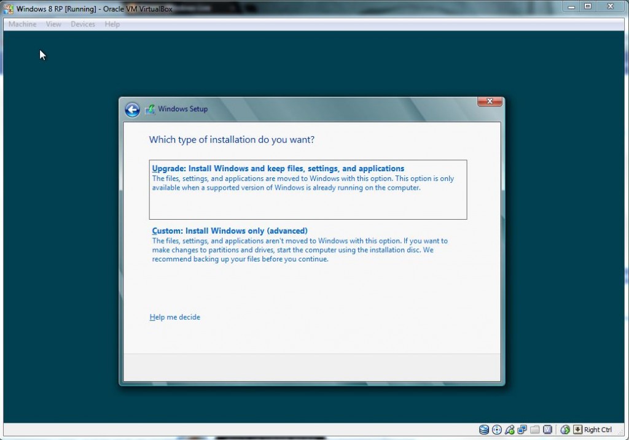Click the optical disc drive status icon
Image resolution: width=629 pixels, height=440 pixels.
[496, 430]
